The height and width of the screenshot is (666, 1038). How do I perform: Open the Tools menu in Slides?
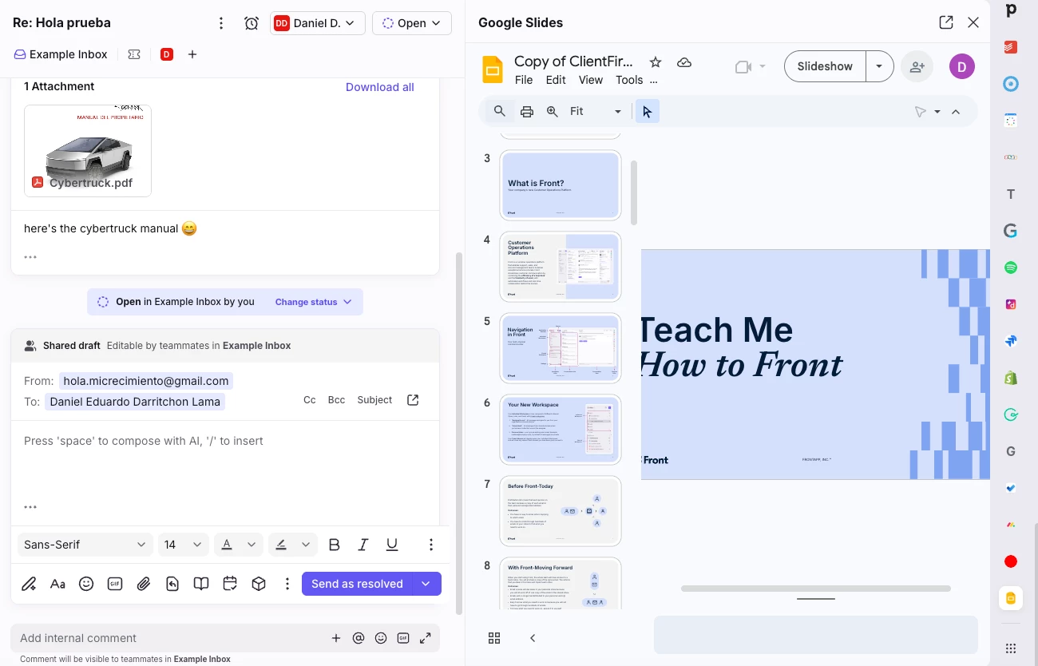coord(629,80)
